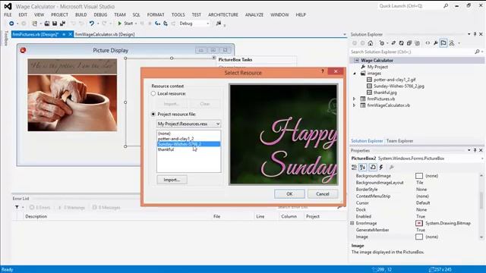The image size is (486, 273).
Task: Toggle the 0 Warnings filter
Action: pos(71,207)
